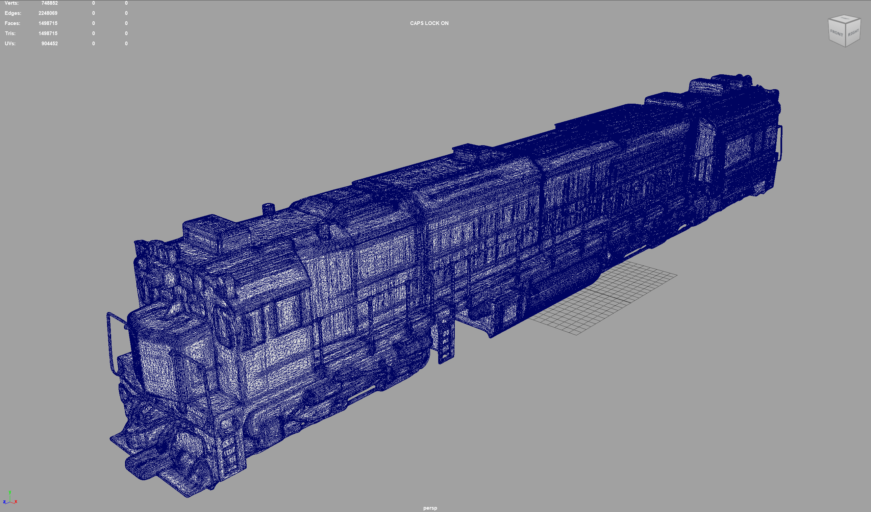Click the UVs count 904452

pyautogui.click(x=49, y=44)
